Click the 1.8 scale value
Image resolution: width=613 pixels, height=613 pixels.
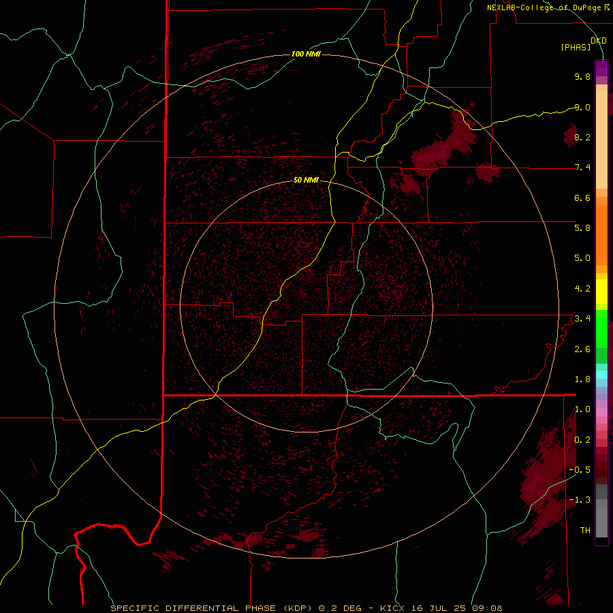582,379
